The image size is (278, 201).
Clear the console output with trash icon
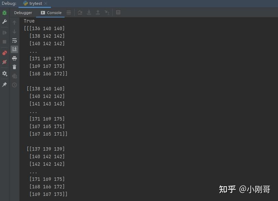[x=14, y=67]
